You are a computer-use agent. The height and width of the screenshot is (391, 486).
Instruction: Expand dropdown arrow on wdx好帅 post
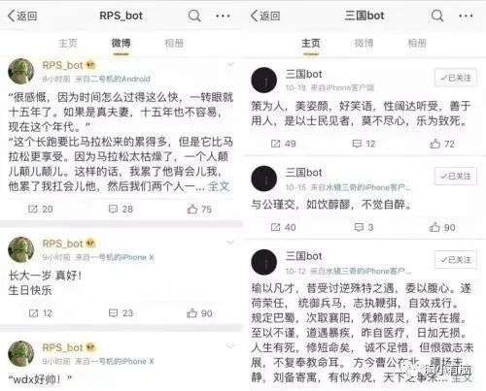(x=230, y=346)
